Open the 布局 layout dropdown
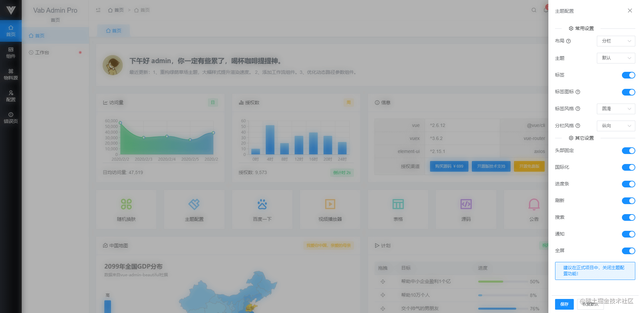The image size is (642, 313). 616,41
